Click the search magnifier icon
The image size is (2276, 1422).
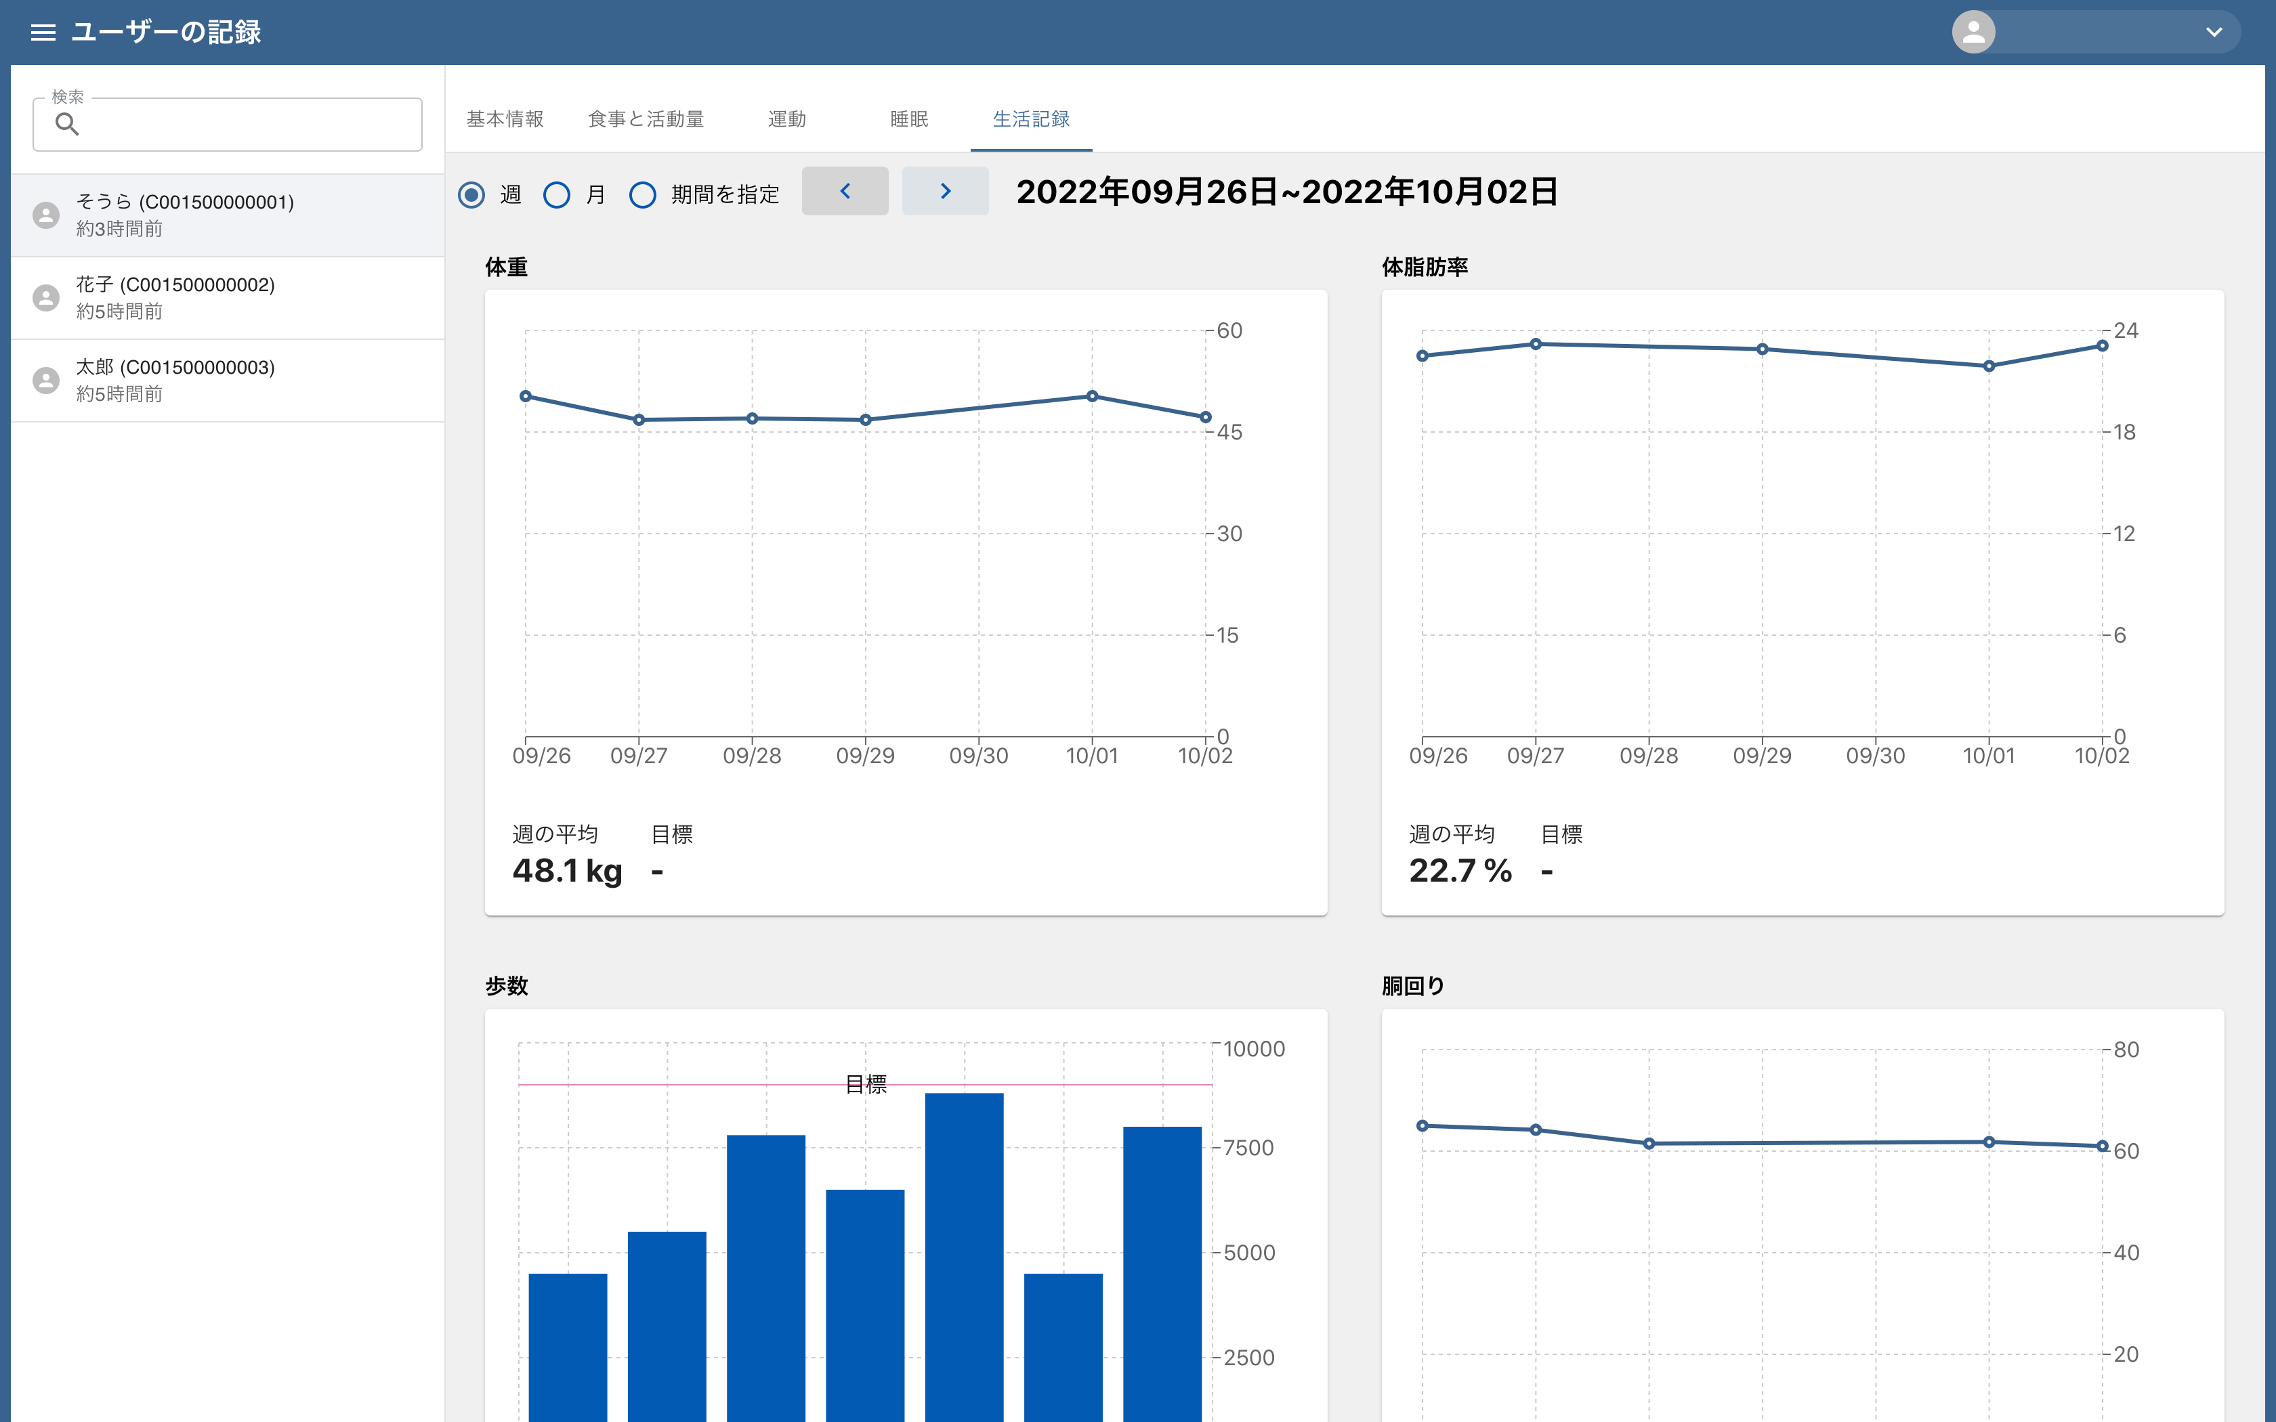67,124
